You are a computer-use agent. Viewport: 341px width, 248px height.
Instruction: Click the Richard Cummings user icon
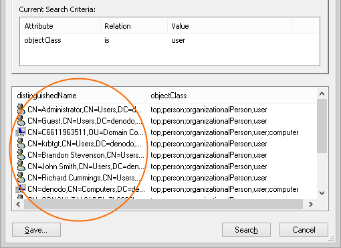point(21,178)
